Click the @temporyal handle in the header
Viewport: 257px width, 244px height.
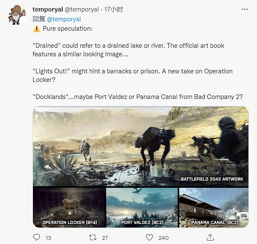pyautogui.click(x=82, y=9)
